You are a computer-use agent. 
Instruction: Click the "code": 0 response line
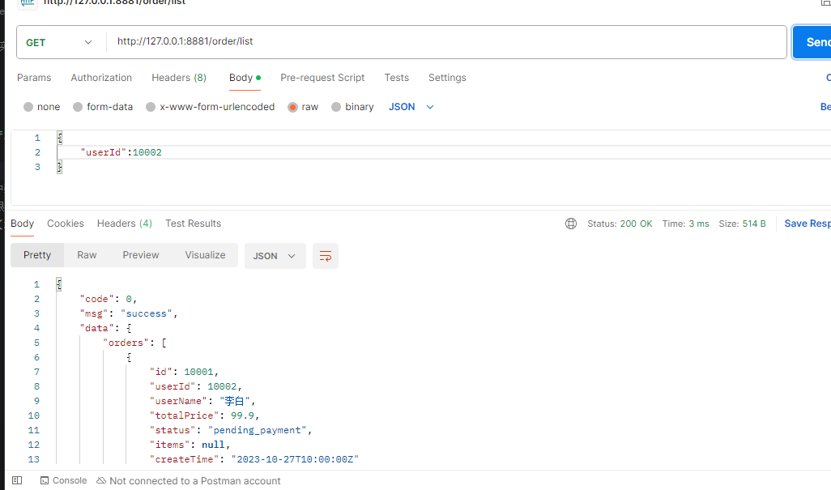[109, 300]
